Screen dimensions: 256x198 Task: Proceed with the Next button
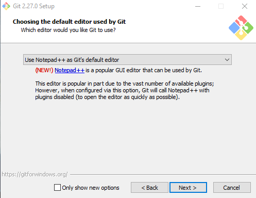tap(188, 188)
